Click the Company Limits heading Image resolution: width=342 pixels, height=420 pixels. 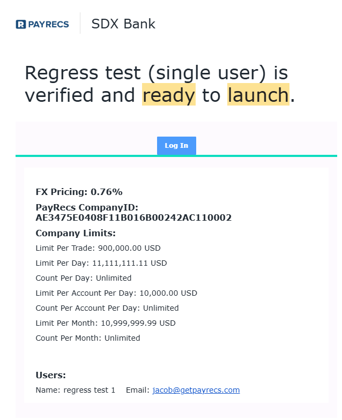(76, 233)
